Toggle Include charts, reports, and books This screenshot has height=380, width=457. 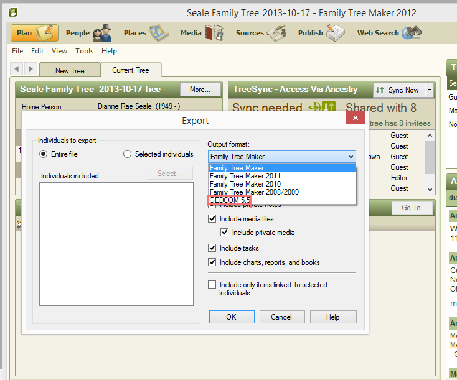point(212,262)
